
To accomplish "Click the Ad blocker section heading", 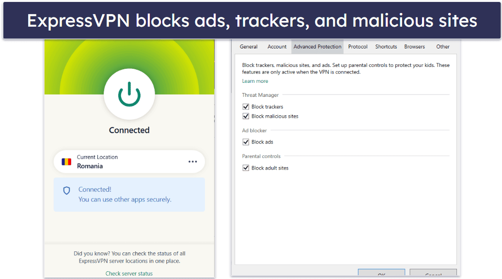I will pos(254,131).
